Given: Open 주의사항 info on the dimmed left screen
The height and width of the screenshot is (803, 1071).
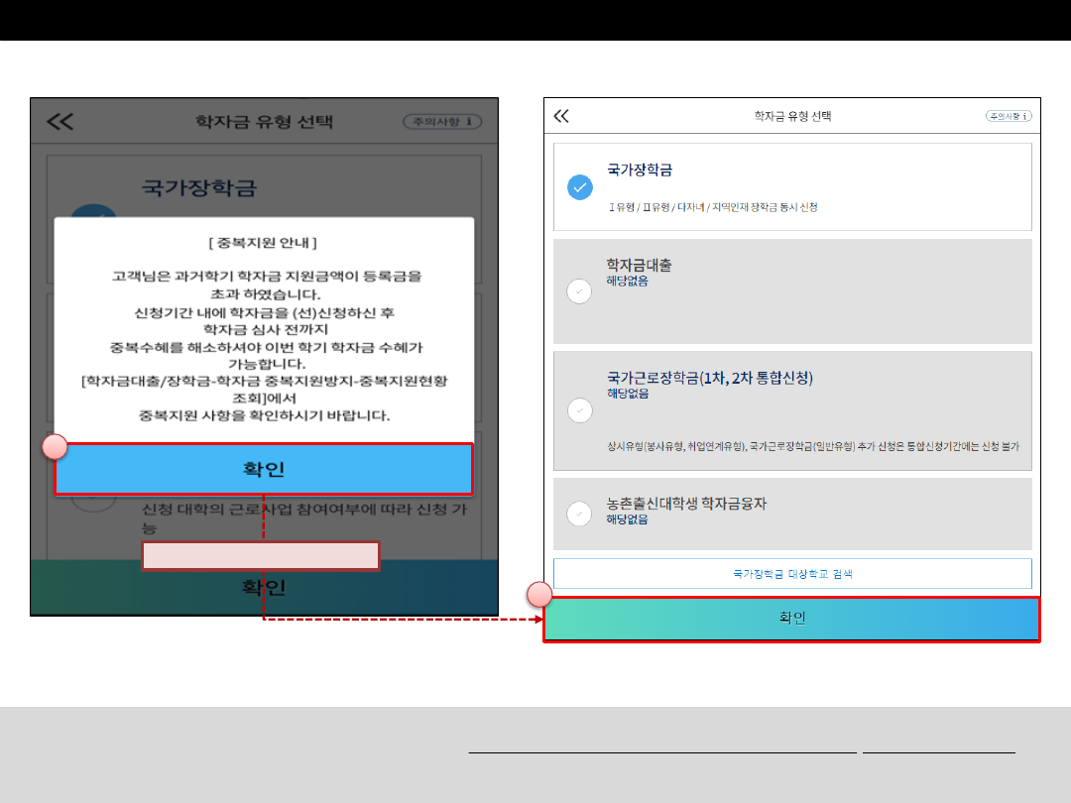Looking at the screenshot, I should tap(441, 122).
